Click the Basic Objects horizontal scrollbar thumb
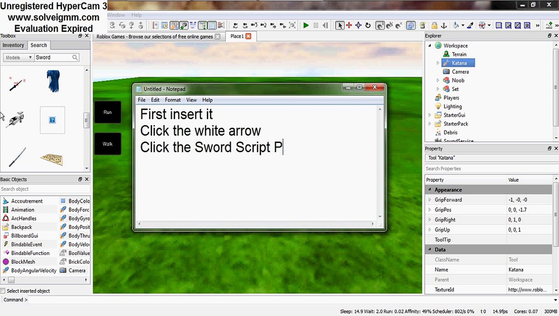This screenshot has height=316, width=559. pos(11,280)
